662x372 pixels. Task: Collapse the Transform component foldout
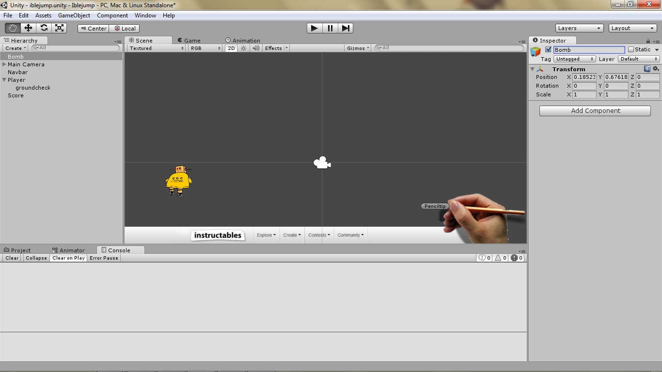coord(533,69)
